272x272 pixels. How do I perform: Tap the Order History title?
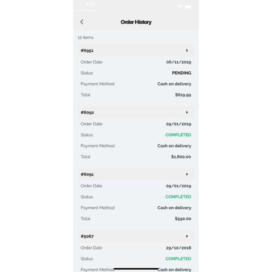tap(136, 22)
